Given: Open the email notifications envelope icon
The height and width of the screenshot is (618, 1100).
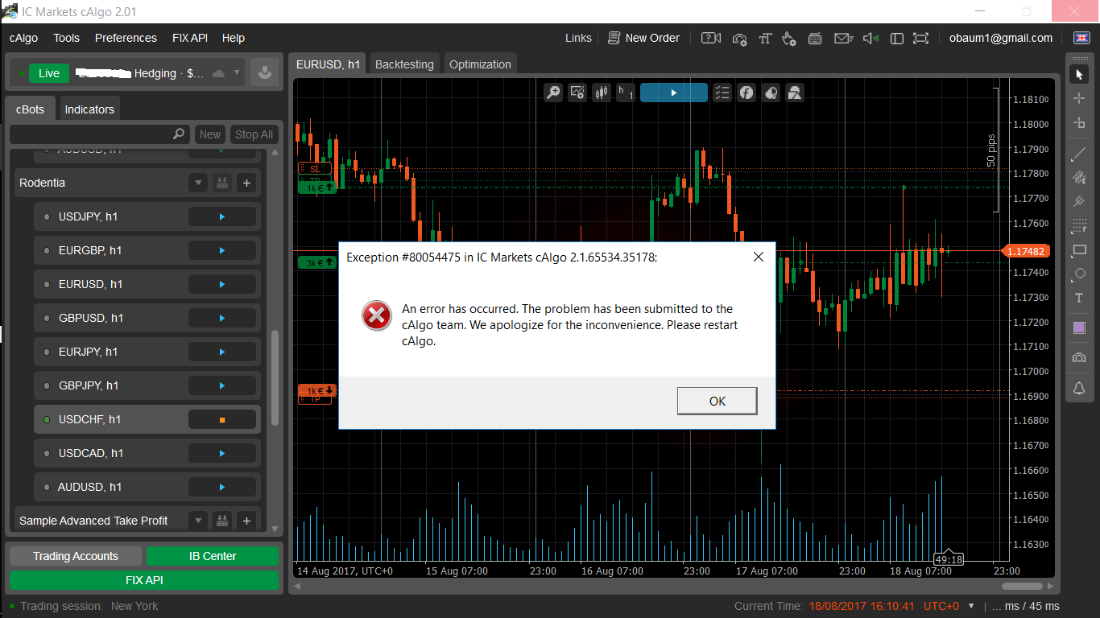Looking at the screenshot, I should coord(842,38).
